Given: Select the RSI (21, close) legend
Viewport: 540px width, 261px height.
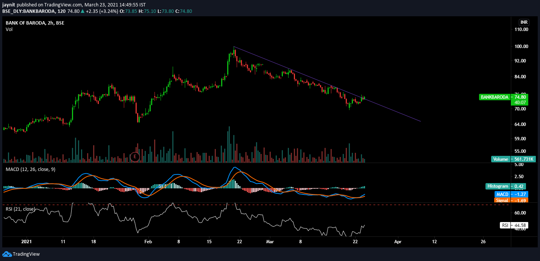Looking at the screenshot, I should pyautogui.click(x=20, y=209).
